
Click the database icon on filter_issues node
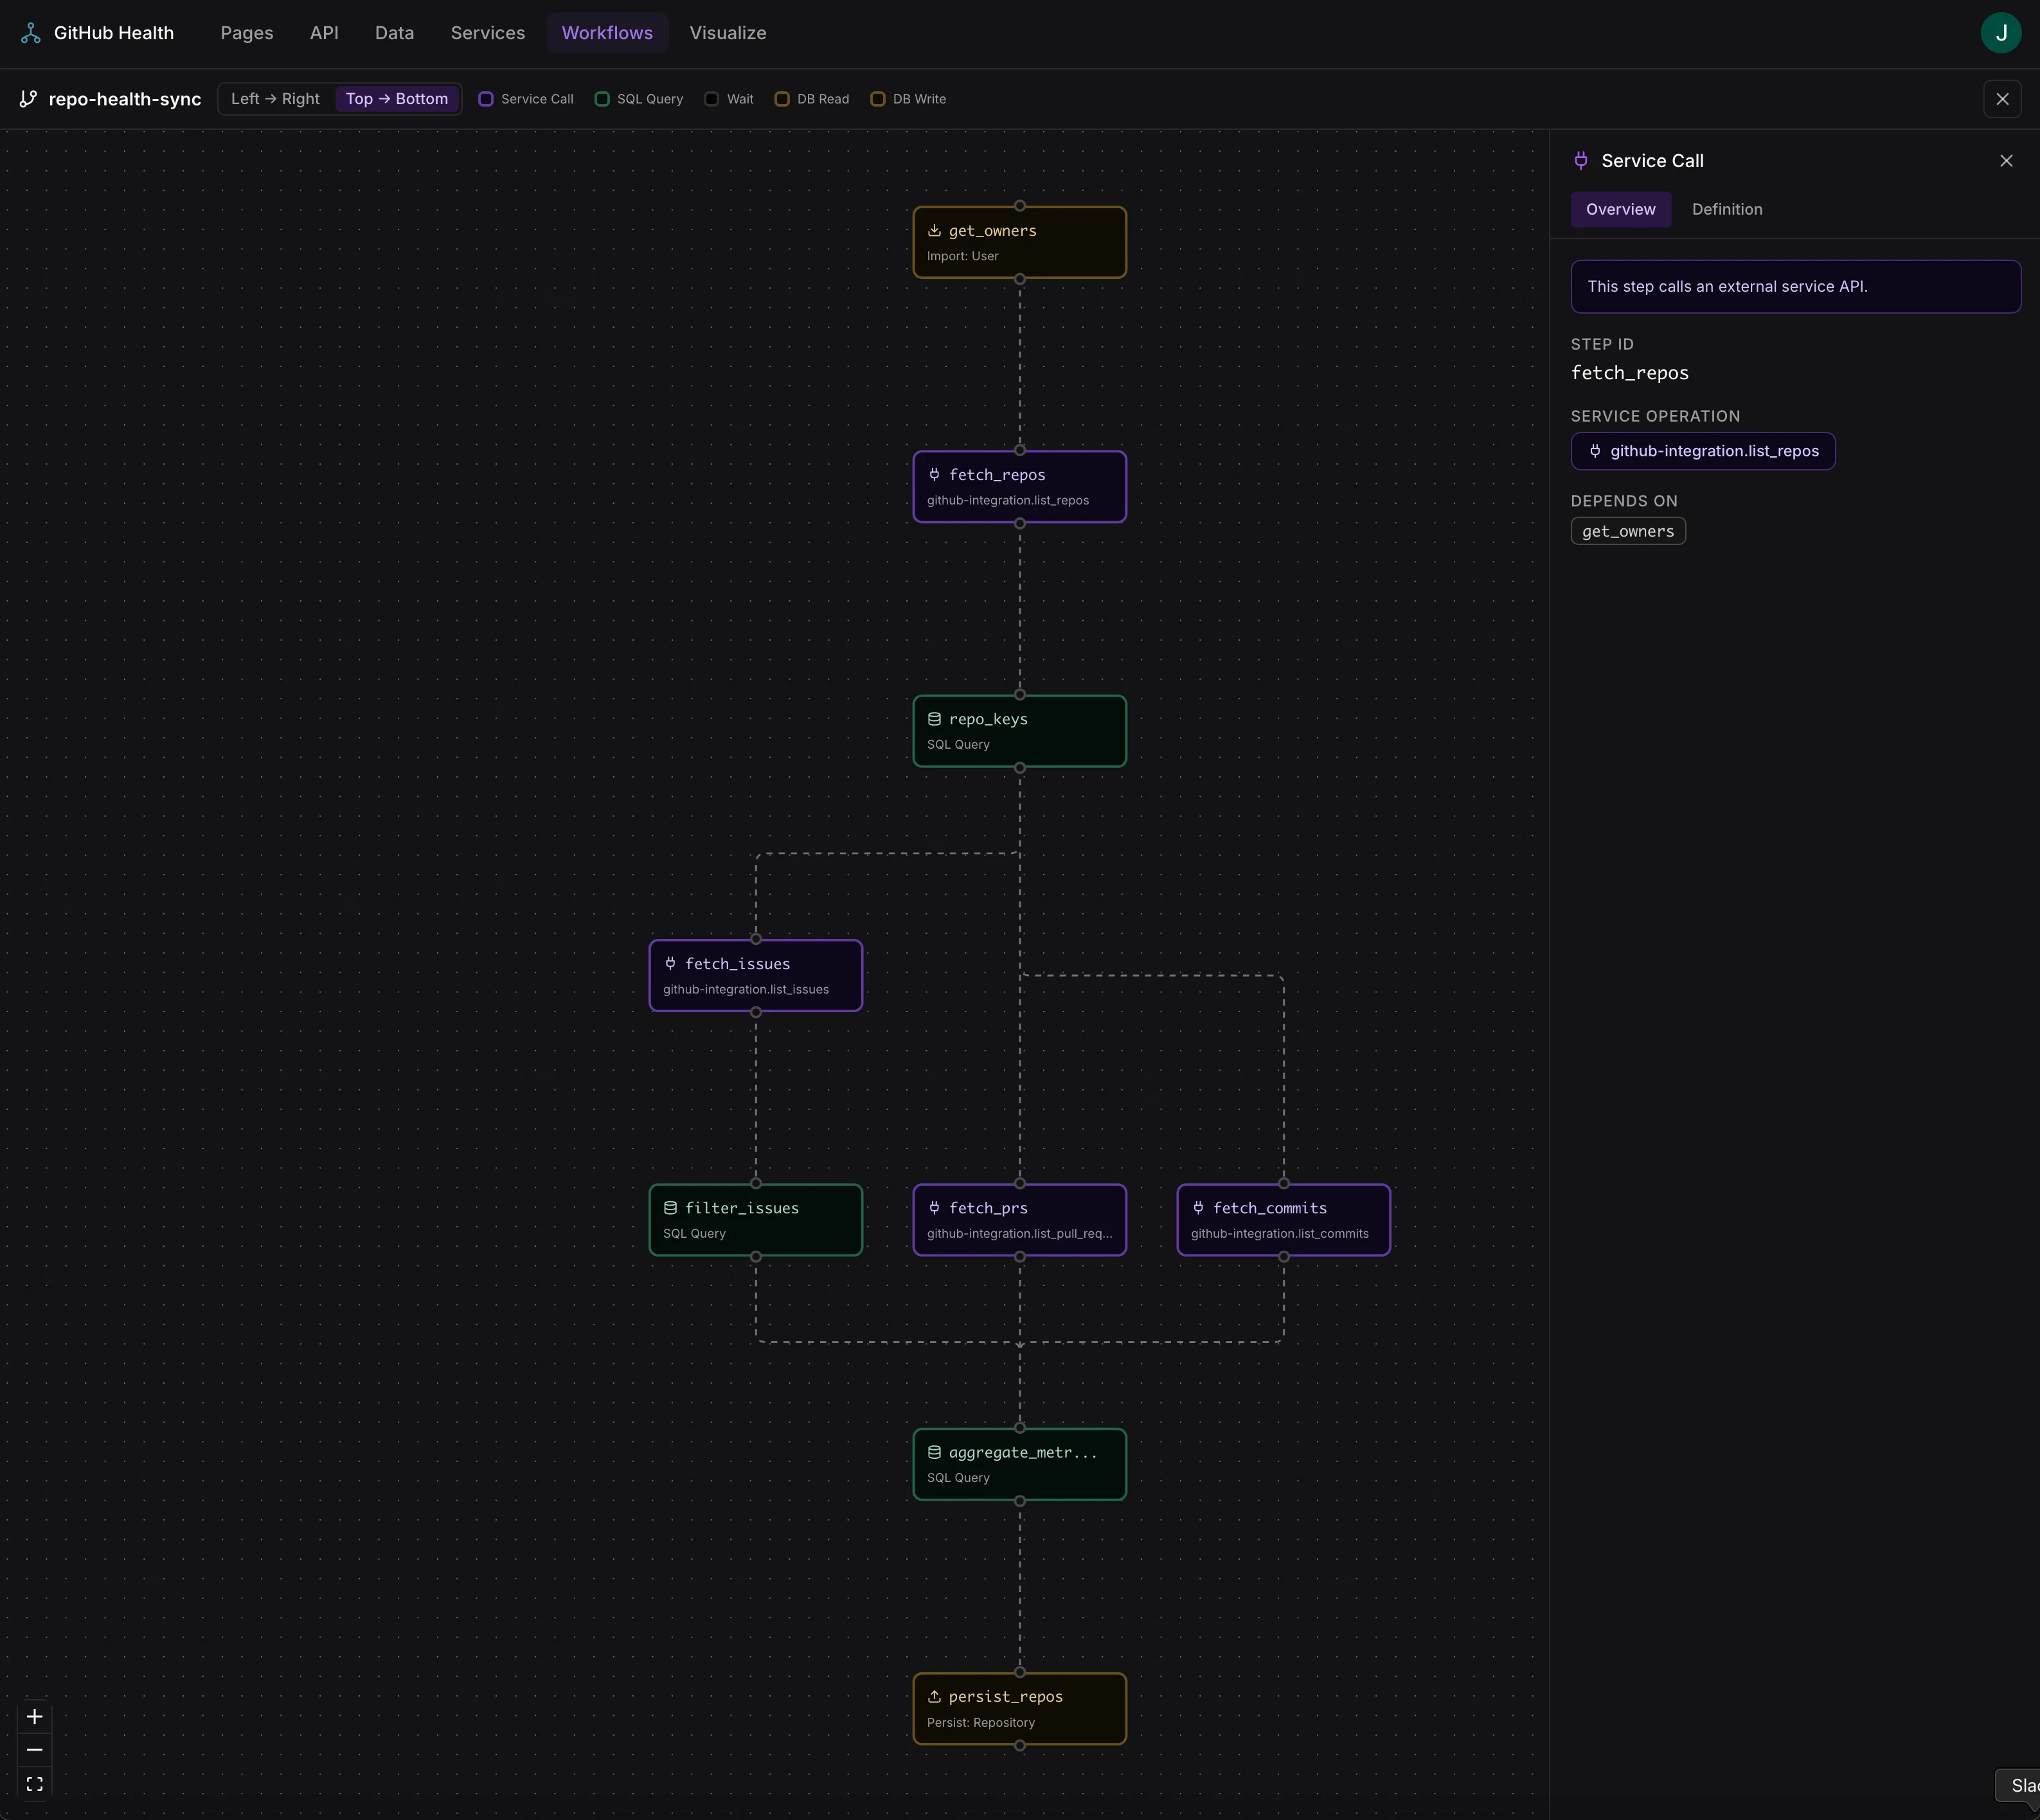670,1208
